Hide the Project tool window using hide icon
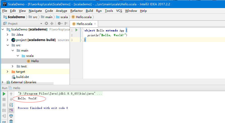225x123 pixels. [x=66, y=23]
